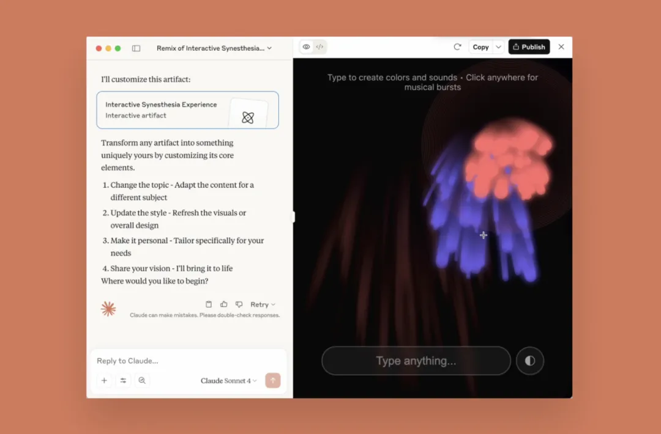Click the yellow minimize window button
Viewport: 661px width, 434px height.
click(x=108, y=48)
